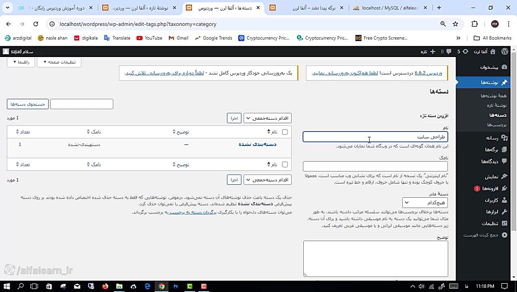517x292 pixels.
Task: Open نمایش (Appearance) in the sidebar
Action: (x=491, y=176)
